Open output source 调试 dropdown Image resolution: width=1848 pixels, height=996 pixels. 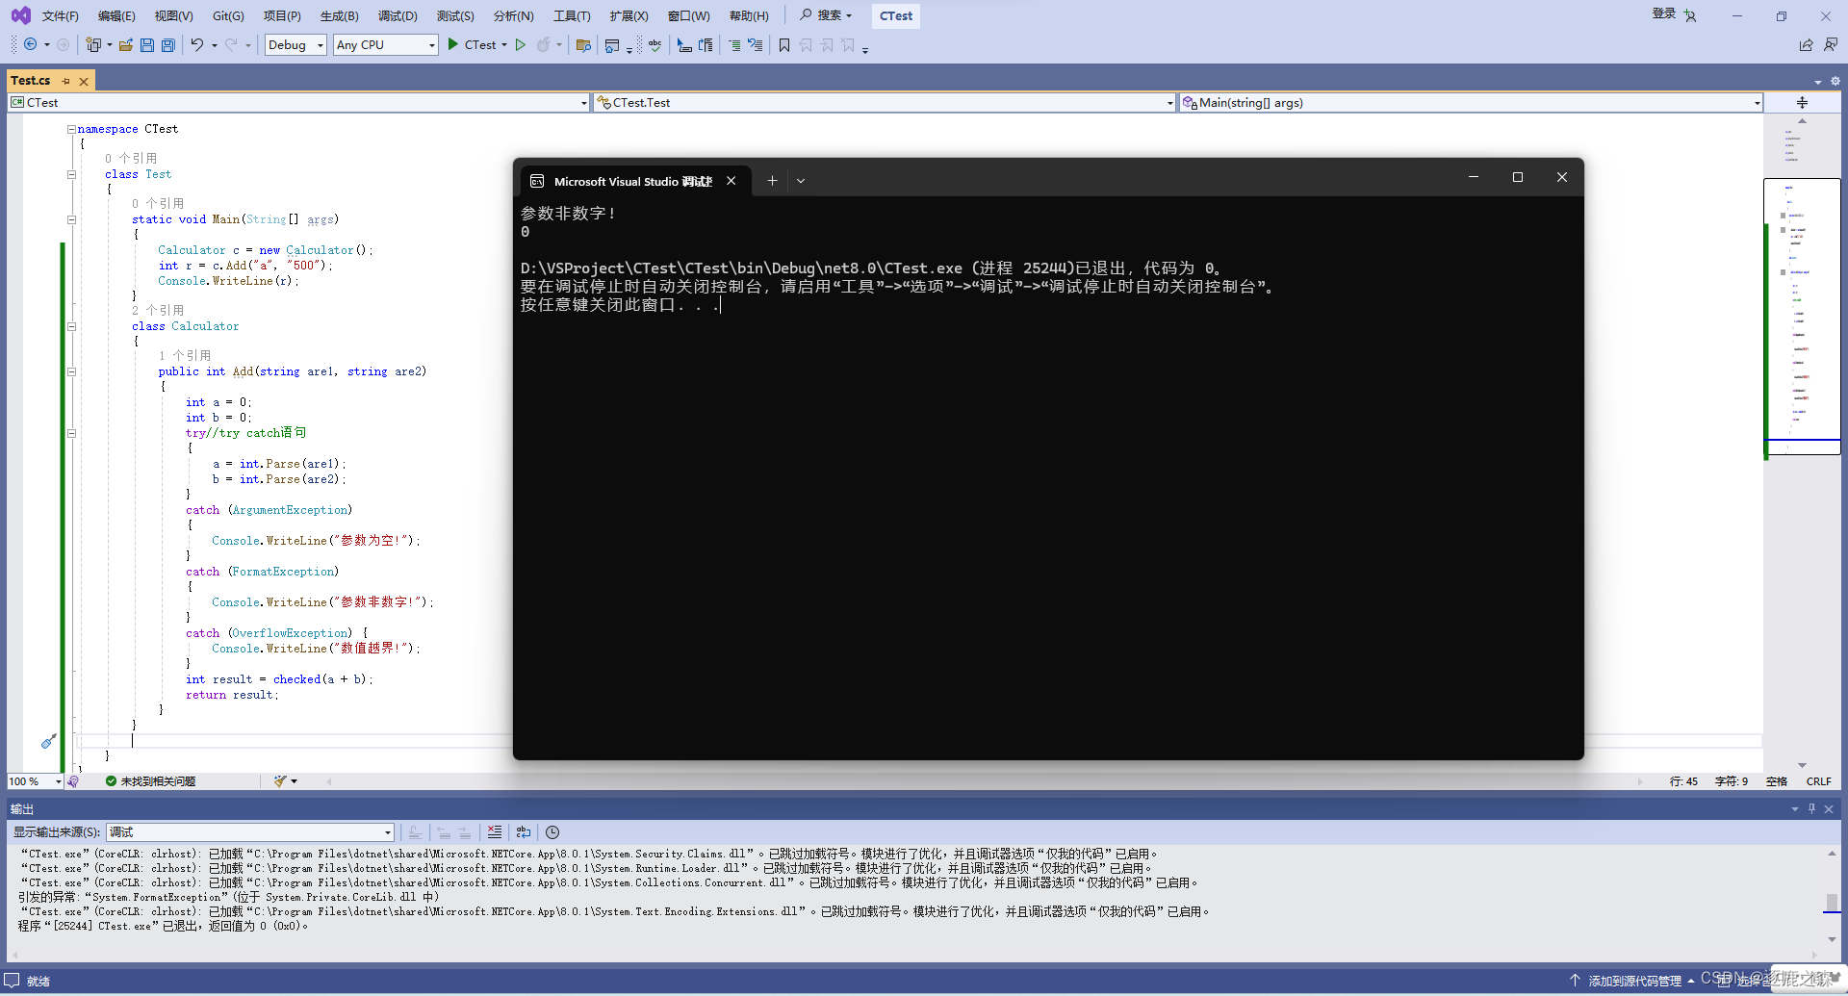[250, 832]
